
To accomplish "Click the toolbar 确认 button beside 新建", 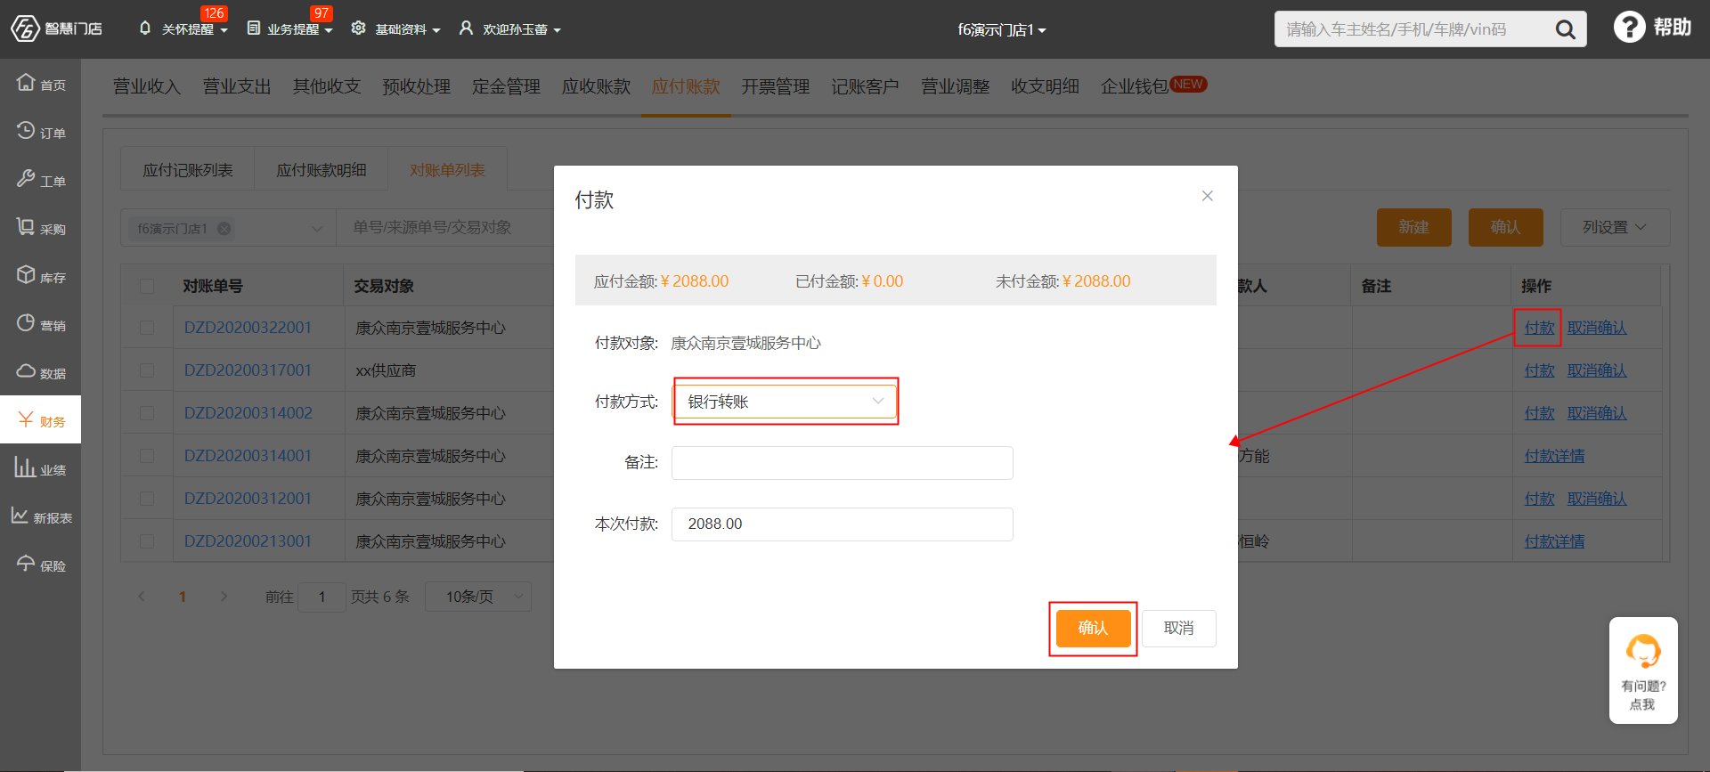I will (x=1505, y=228).
